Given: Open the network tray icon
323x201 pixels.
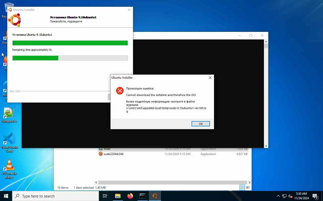Looking at the screenshot, I should 284,196.
